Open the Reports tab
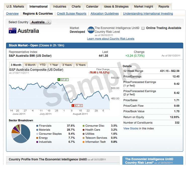Image resolution: width=186 pixels, height=170 pixels. point(164,7)
